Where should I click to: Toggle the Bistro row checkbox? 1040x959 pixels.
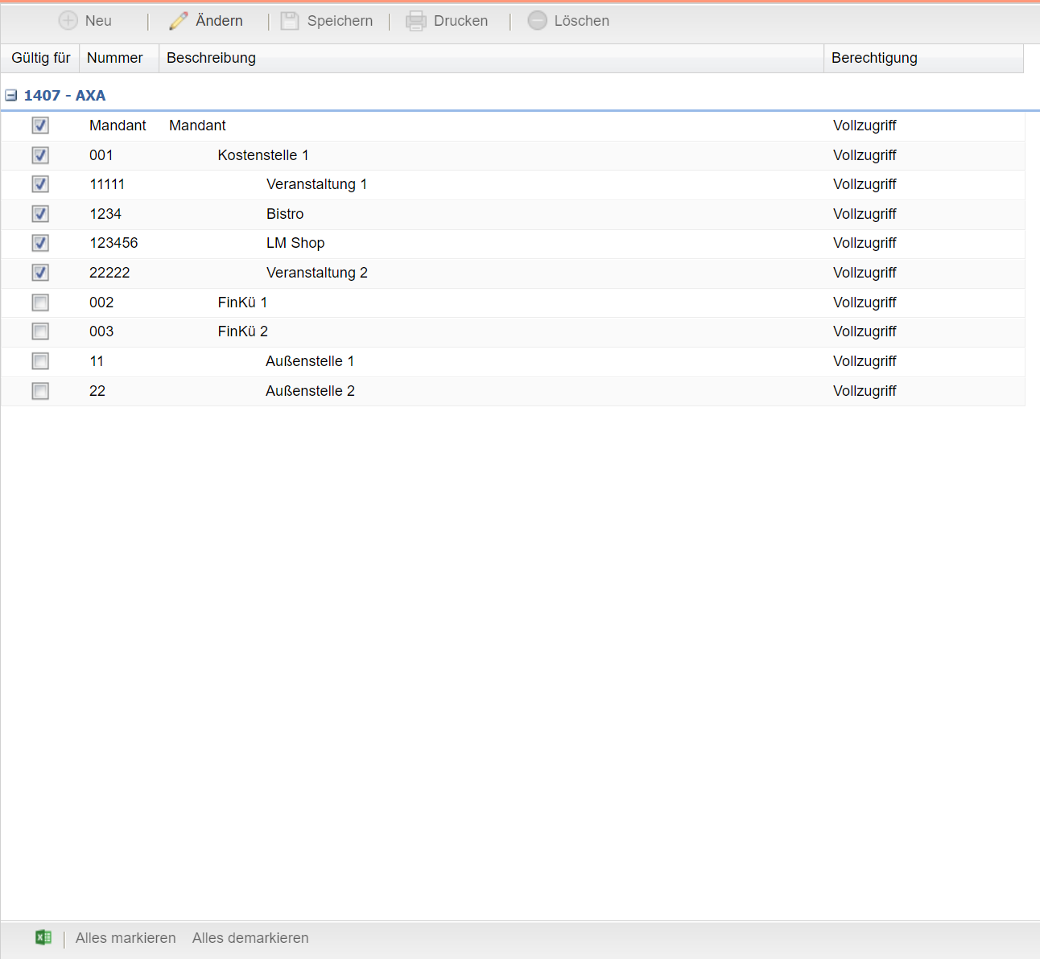click(40, 214)
